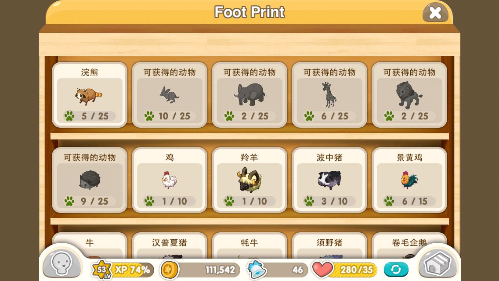Select the raccoon 浣熊 card

click(90, 95)
